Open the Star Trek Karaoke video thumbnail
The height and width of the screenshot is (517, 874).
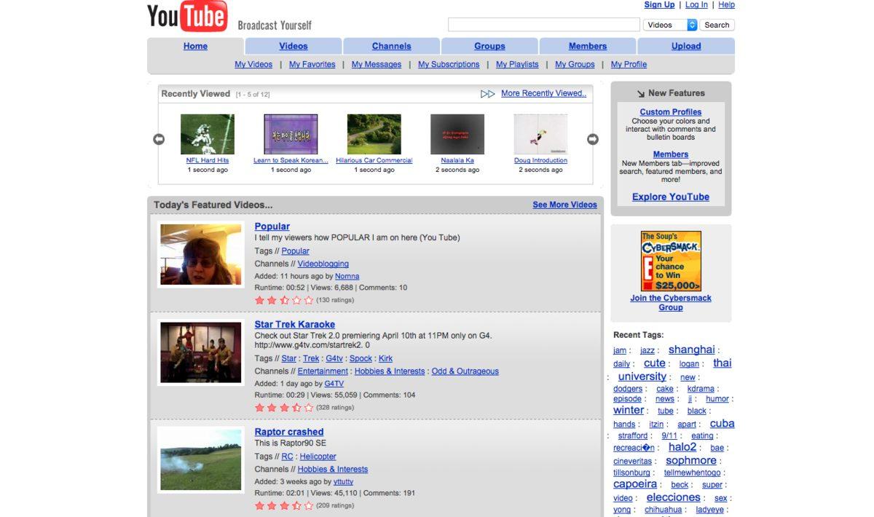click(x=200, y=352)
